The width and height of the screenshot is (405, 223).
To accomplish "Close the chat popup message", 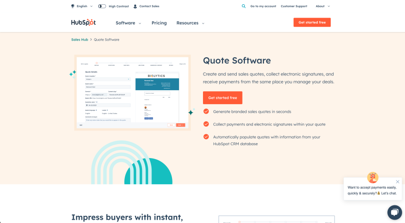I will [397, 182].
